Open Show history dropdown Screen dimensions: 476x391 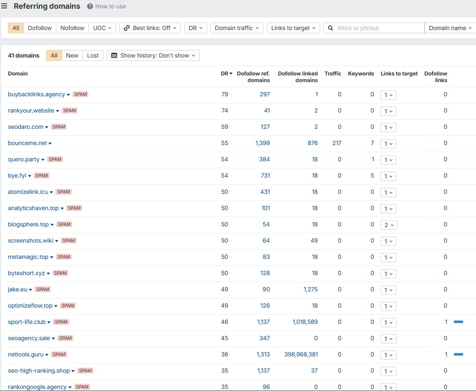[153, 55]
